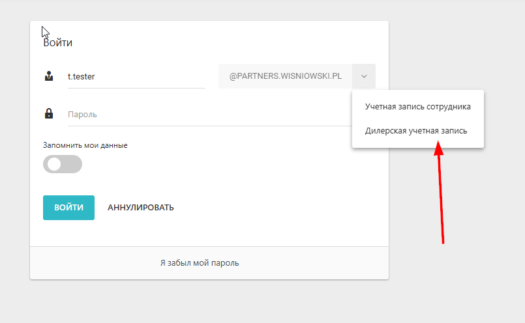Viewport: 525px width, 323px height.
Task: Select 'Учетная запись сотрудника' option
Action: click(x=418, y=106)
